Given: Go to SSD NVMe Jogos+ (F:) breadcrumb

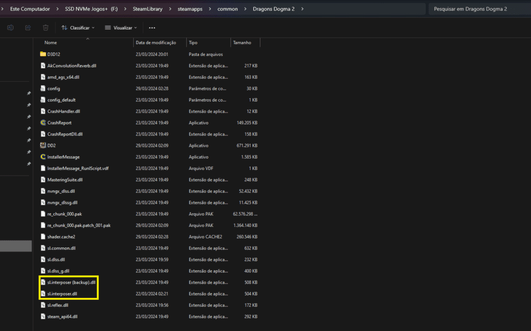Looking at the screenshot, I should 91,9.
